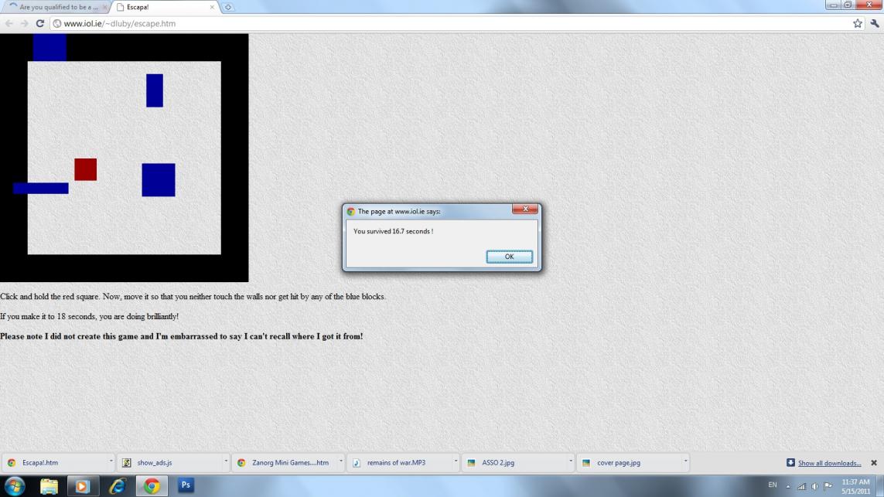Viewport: 884px width, 497px height.
Task: Click the taskbar clock showing 11:37 AM
Action: click(855, 486)
